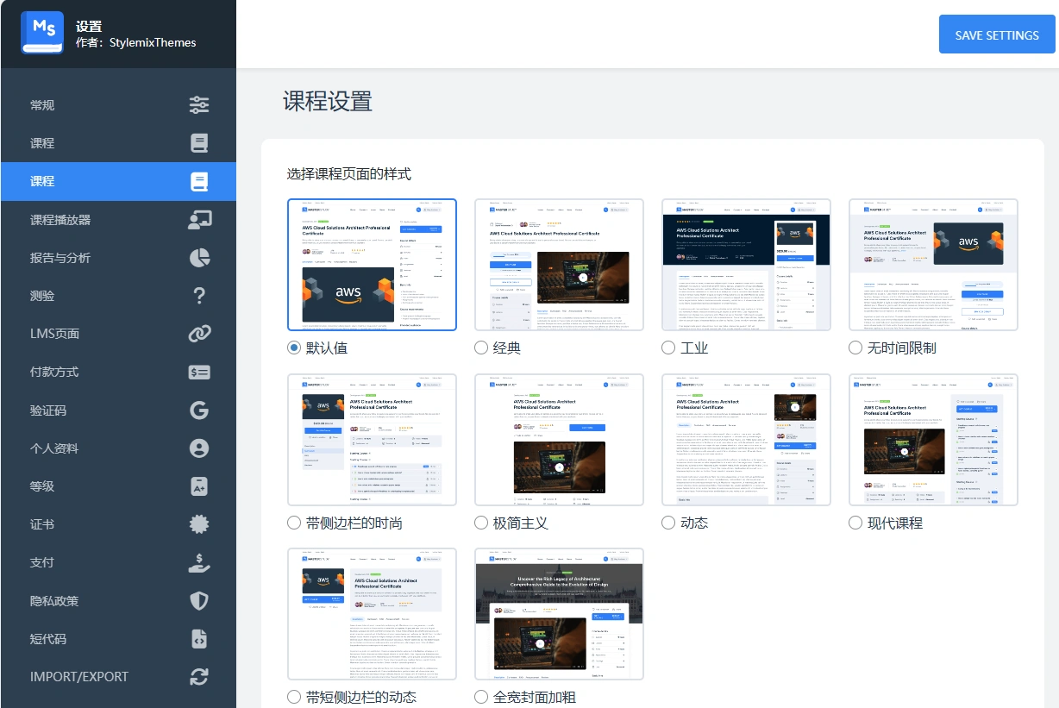The image size is (1059, 708).
Task: Choose the 工业 style radio button
Action: [667, 348]
